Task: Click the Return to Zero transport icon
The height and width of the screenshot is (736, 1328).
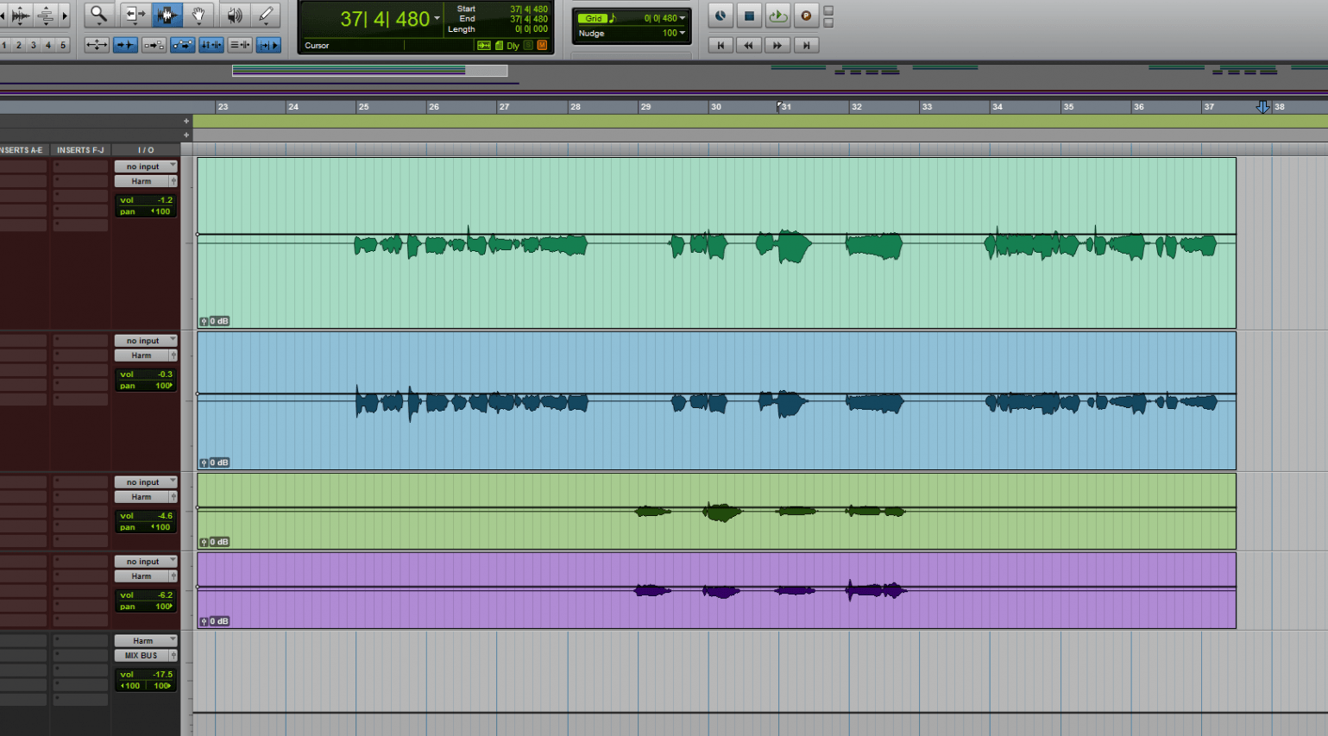Action: coord(721,45)
